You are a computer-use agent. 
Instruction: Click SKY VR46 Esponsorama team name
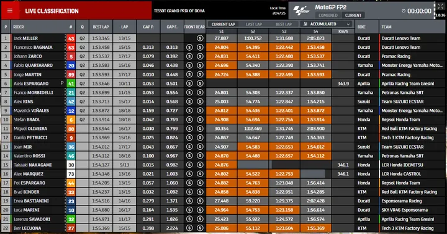pos(405,210)
